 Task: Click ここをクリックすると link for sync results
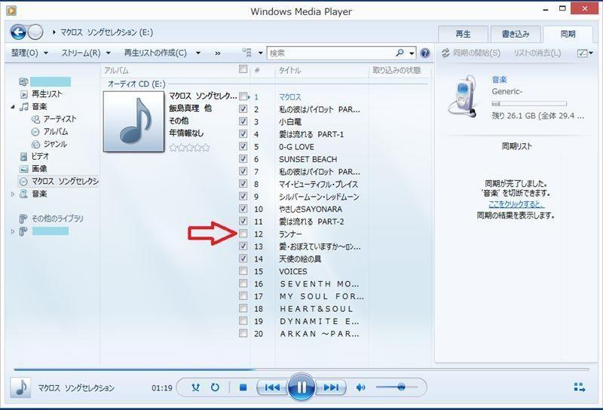click(516, 204)
